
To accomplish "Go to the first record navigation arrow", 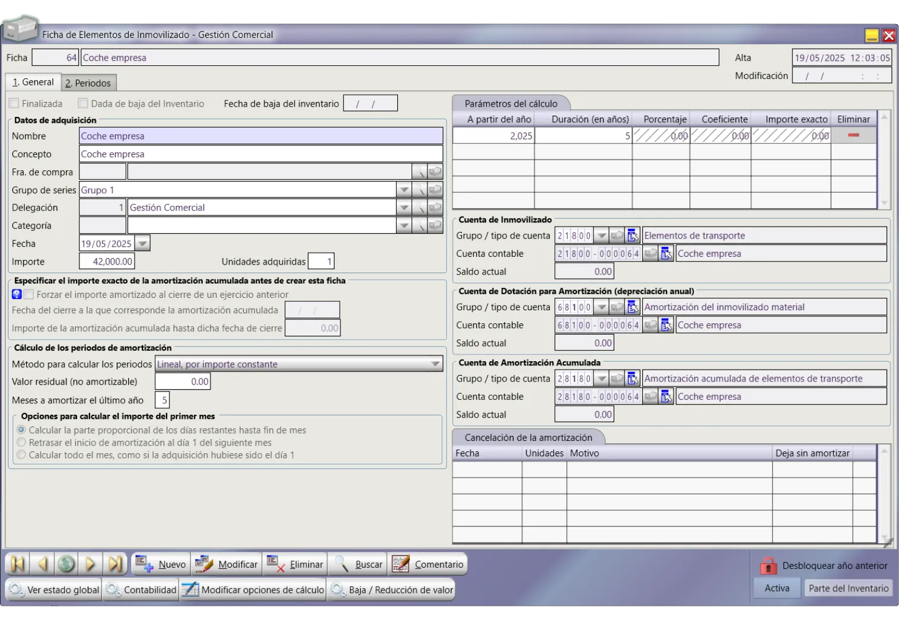I will (18, 564).
